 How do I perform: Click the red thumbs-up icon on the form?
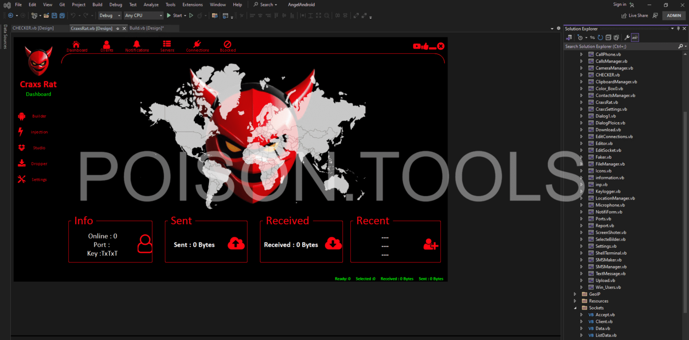pos(425,46)
